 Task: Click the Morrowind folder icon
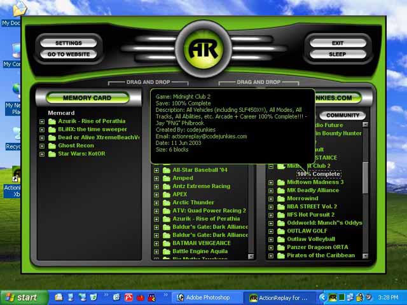tap(281, 199)
